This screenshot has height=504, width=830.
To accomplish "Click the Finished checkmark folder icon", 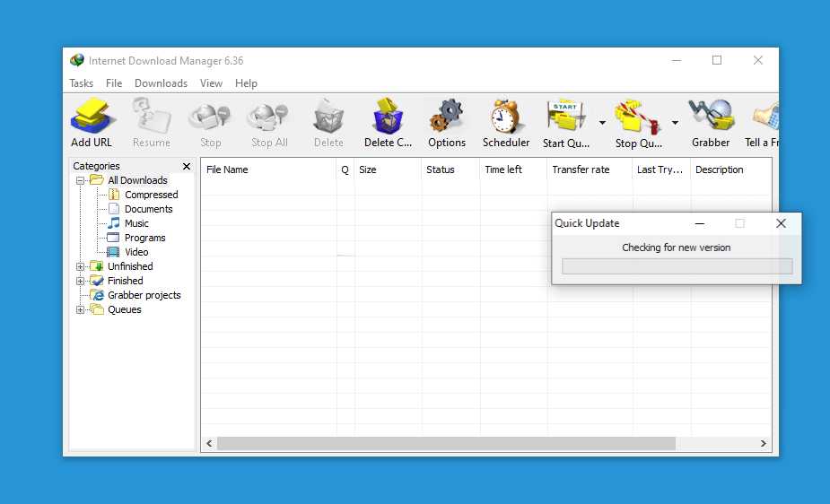I will pyautogui.click(x=96, y=281).
